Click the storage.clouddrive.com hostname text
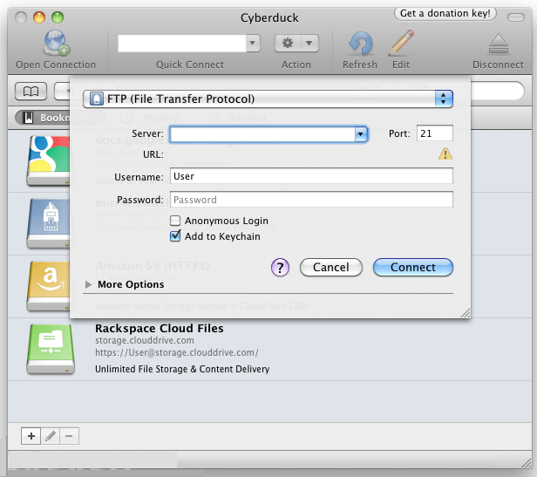Screen dimensions: 537x477 145,340
